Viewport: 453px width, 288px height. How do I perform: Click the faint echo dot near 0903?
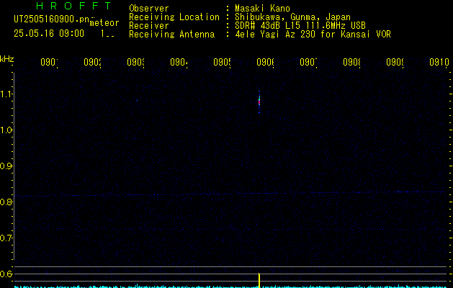coord(137,100)
